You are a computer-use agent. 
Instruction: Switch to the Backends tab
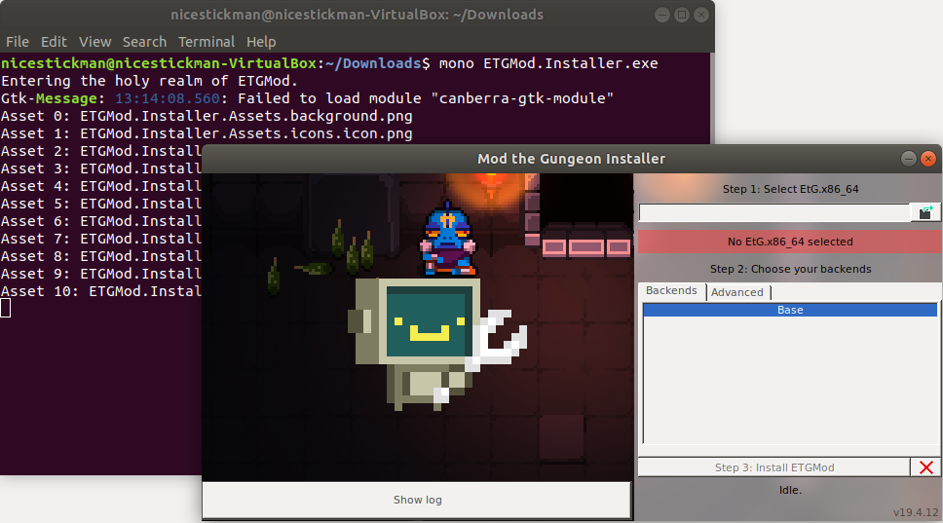pyautogui.click(x=671, y=291)
